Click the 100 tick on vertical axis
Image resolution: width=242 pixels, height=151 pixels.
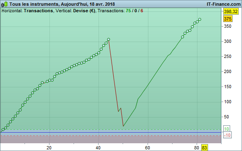[228, 102]
